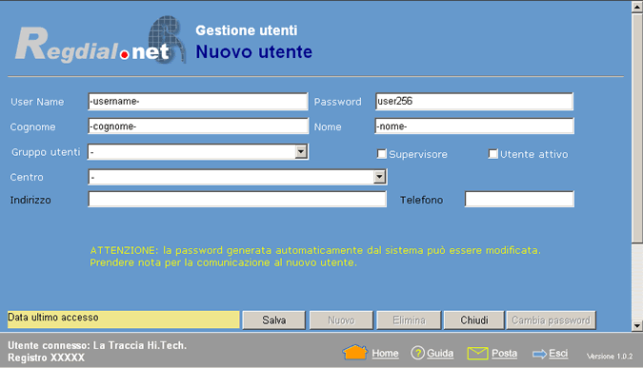Screen dimensions: 643x368
Task: Click the Salva button
Action: tap(274, 320)
